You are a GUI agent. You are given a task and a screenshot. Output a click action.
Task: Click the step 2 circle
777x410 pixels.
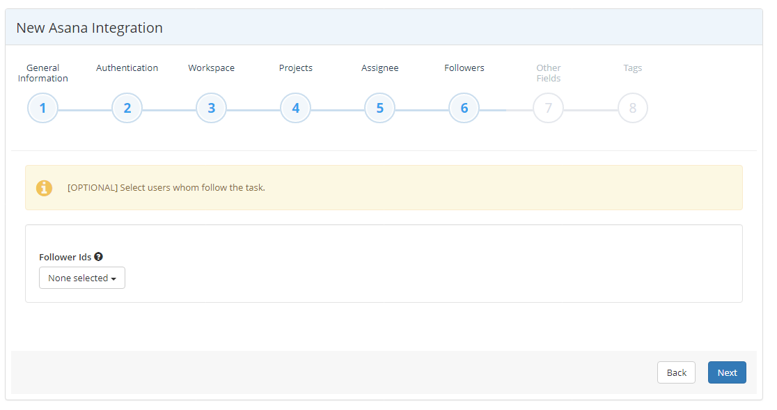(x=127, y=108)
